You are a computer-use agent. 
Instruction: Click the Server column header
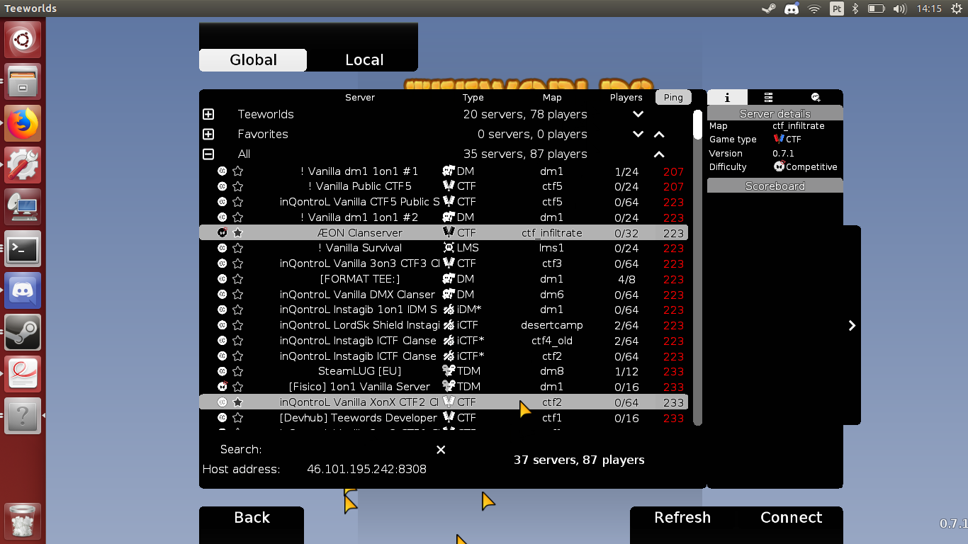pyautogui.click(x=360, y=98)
